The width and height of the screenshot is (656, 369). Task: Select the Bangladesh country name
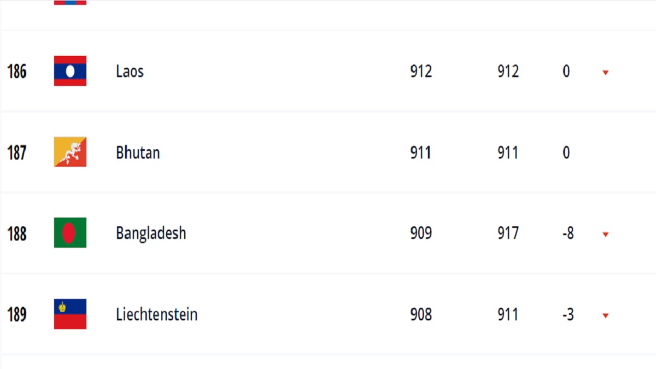point(151,233)
